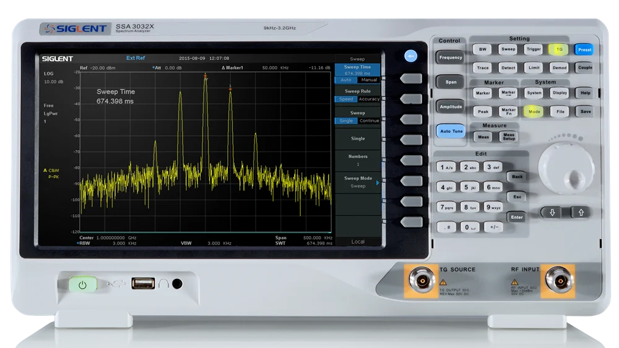Click the 5 jkl keypad key
The width and height of the screenshot is (619, 348).
[469, 187]
